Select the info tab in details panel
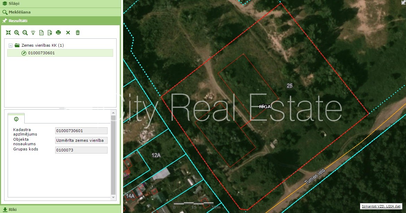The height and width of the screenshot is (213, 406). 16,119
